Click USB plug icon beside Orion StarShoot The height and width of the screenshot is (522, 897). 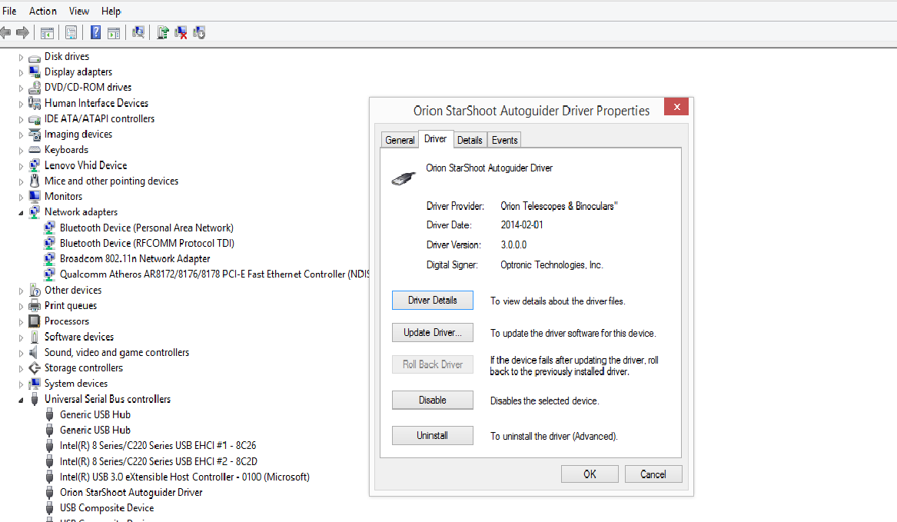pos(50,492)
